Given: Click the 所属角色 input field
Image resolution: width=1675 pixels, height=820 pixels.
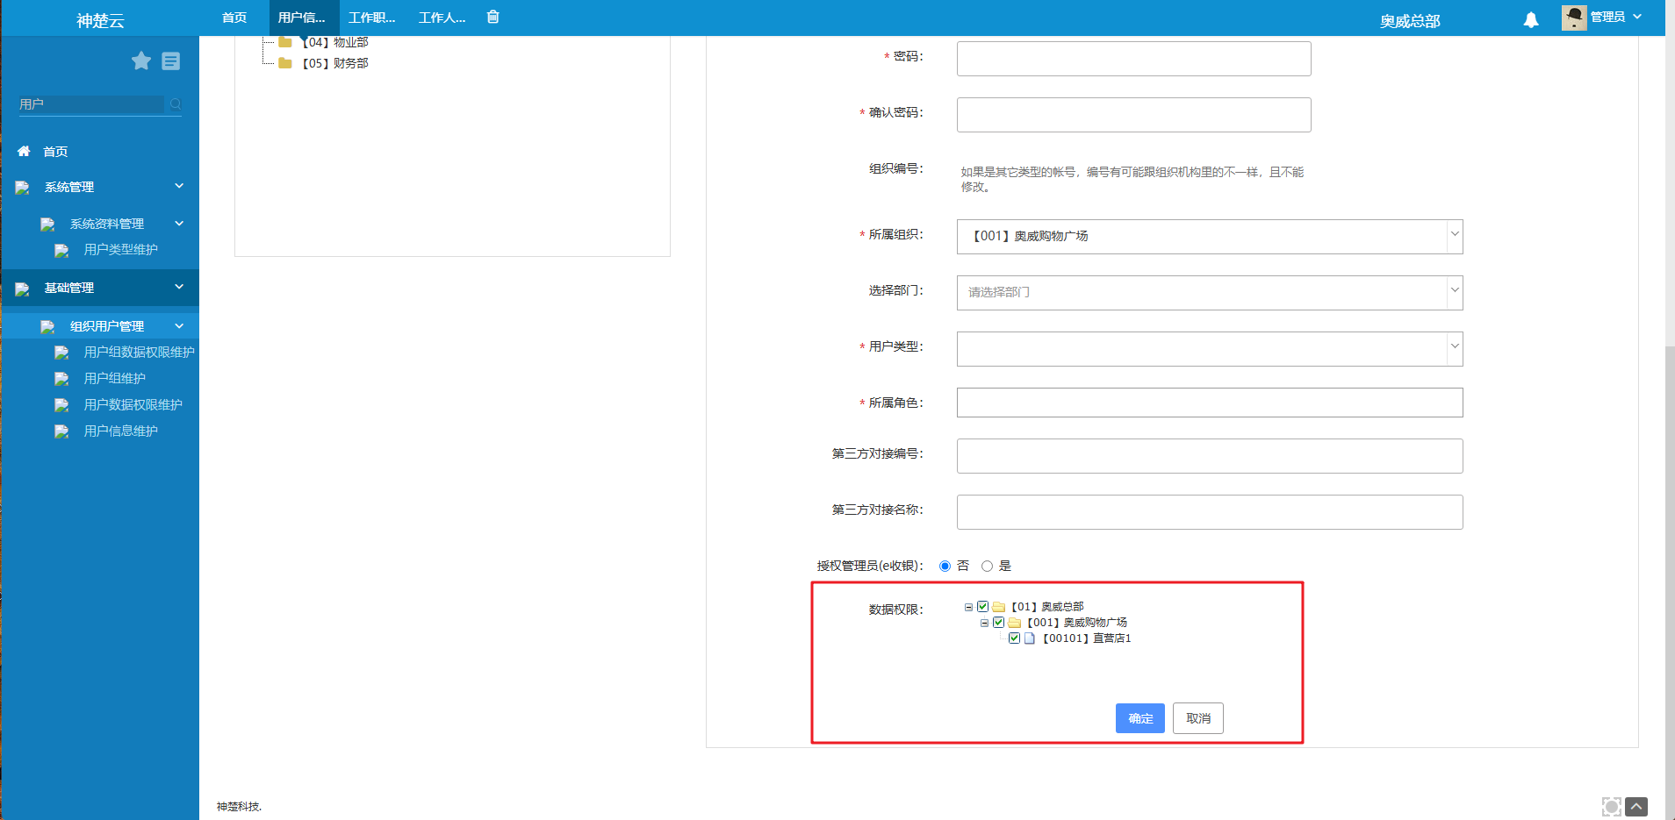Looking at the screenshot, I should (1210, 403).
